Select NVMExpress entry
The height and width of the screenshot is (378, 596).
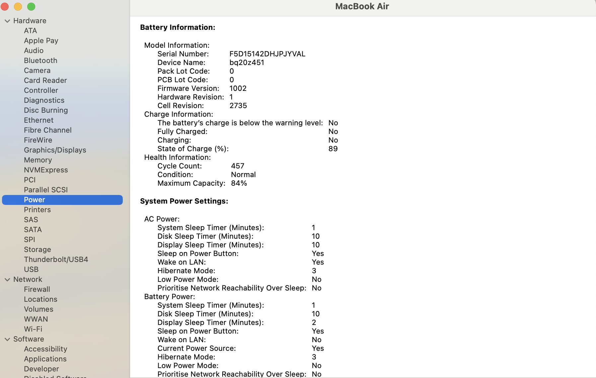click(x=46, y=170)
